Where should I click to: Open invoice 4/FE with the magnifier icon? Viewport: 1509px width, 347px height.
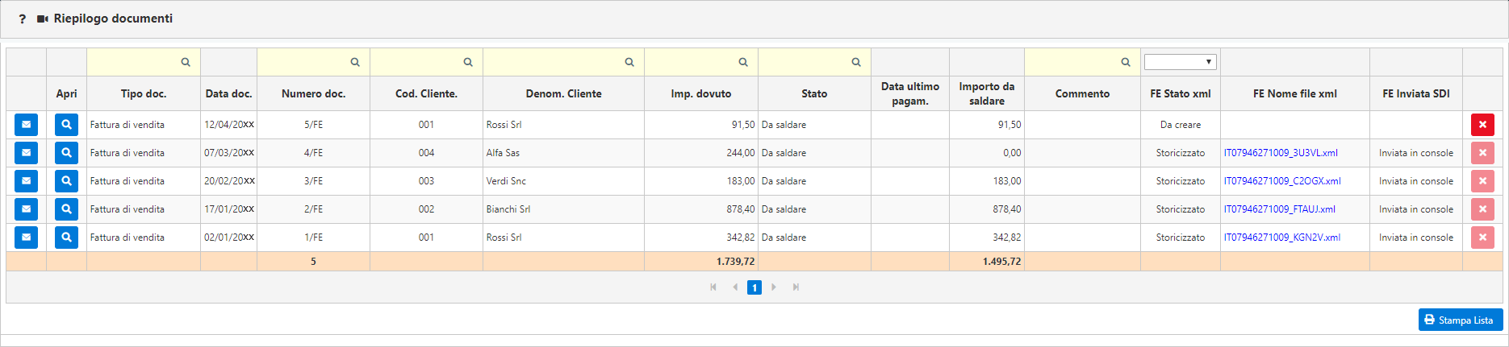[66, 153]
